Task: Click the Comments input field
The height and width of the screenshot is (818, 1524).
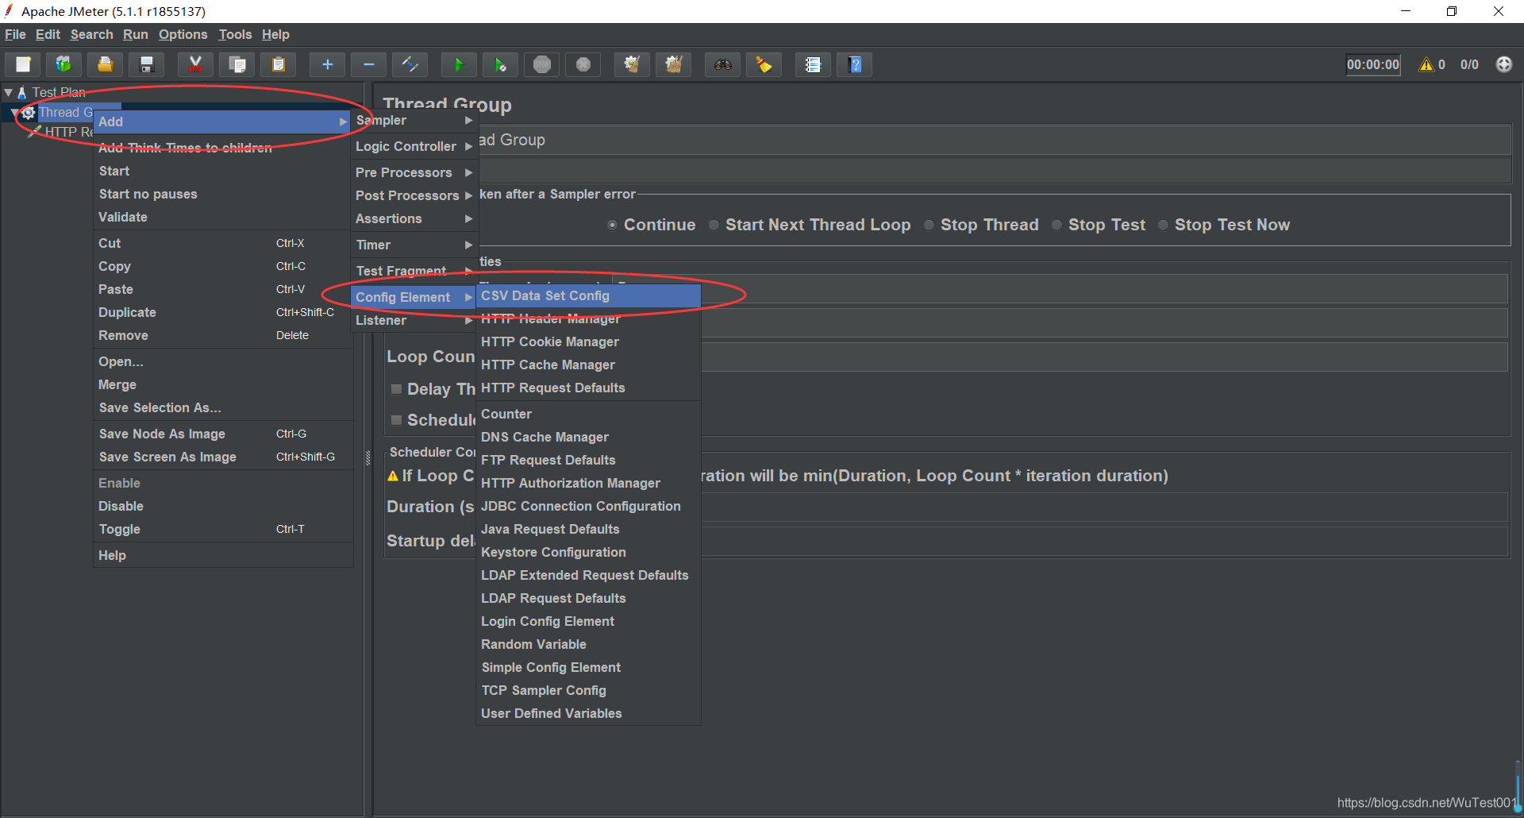Action: 994,171
